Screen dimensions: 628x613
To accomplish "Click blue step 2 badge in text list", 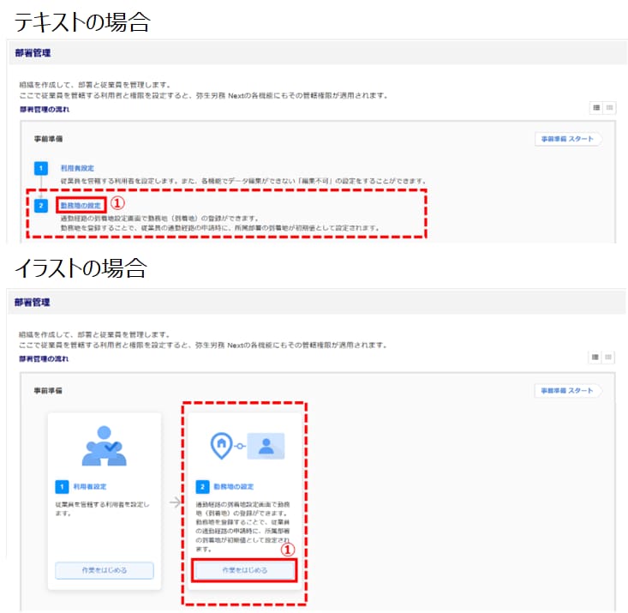I will click(40, 207).
